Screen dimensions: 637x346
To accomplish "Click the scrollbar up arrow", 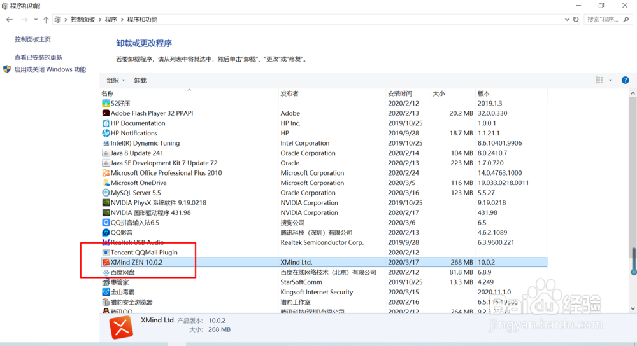I will [x=633, y=93].
